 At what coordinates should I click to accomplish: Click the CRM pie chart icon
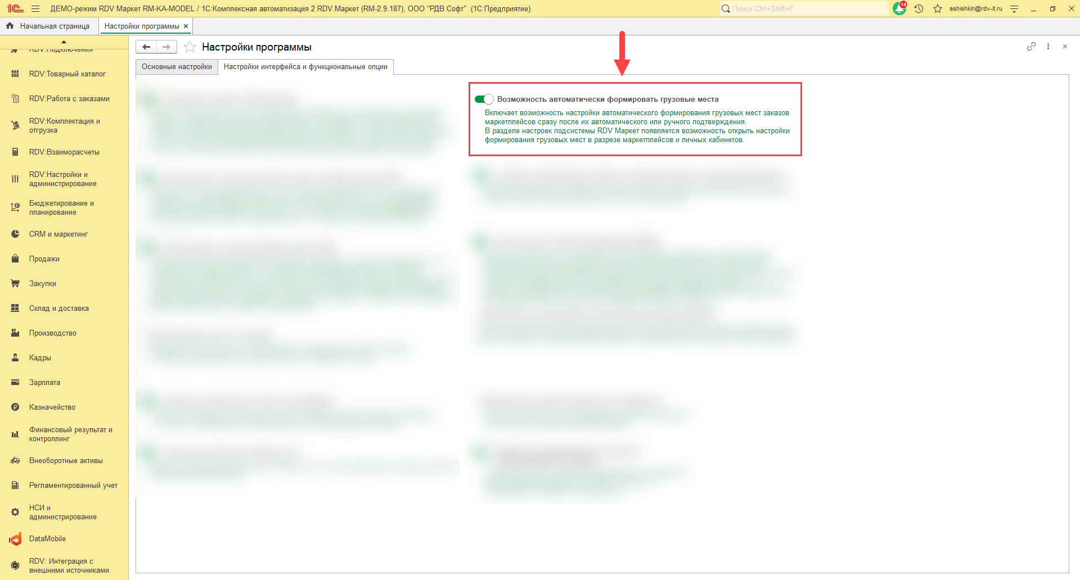tap(15, 234)
